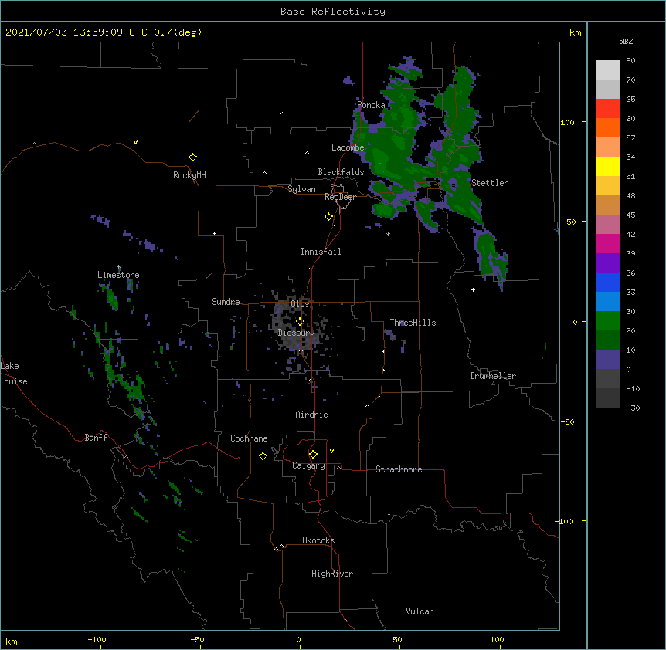Click the Didsbury city label

coord(296,333)
